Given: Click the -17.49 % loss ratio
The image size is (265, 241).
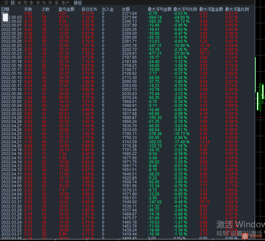Looking at the screenshot, I should tap(181, 142).
